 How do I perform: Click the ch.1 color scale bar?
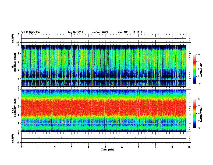[x=195, y=69]
